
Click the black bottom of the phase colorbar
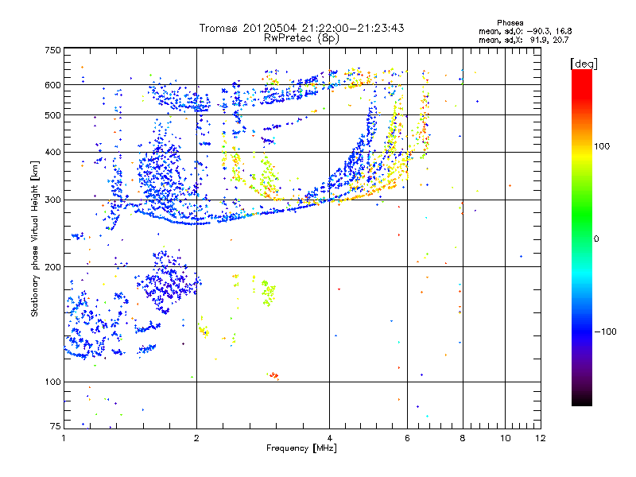582,401
